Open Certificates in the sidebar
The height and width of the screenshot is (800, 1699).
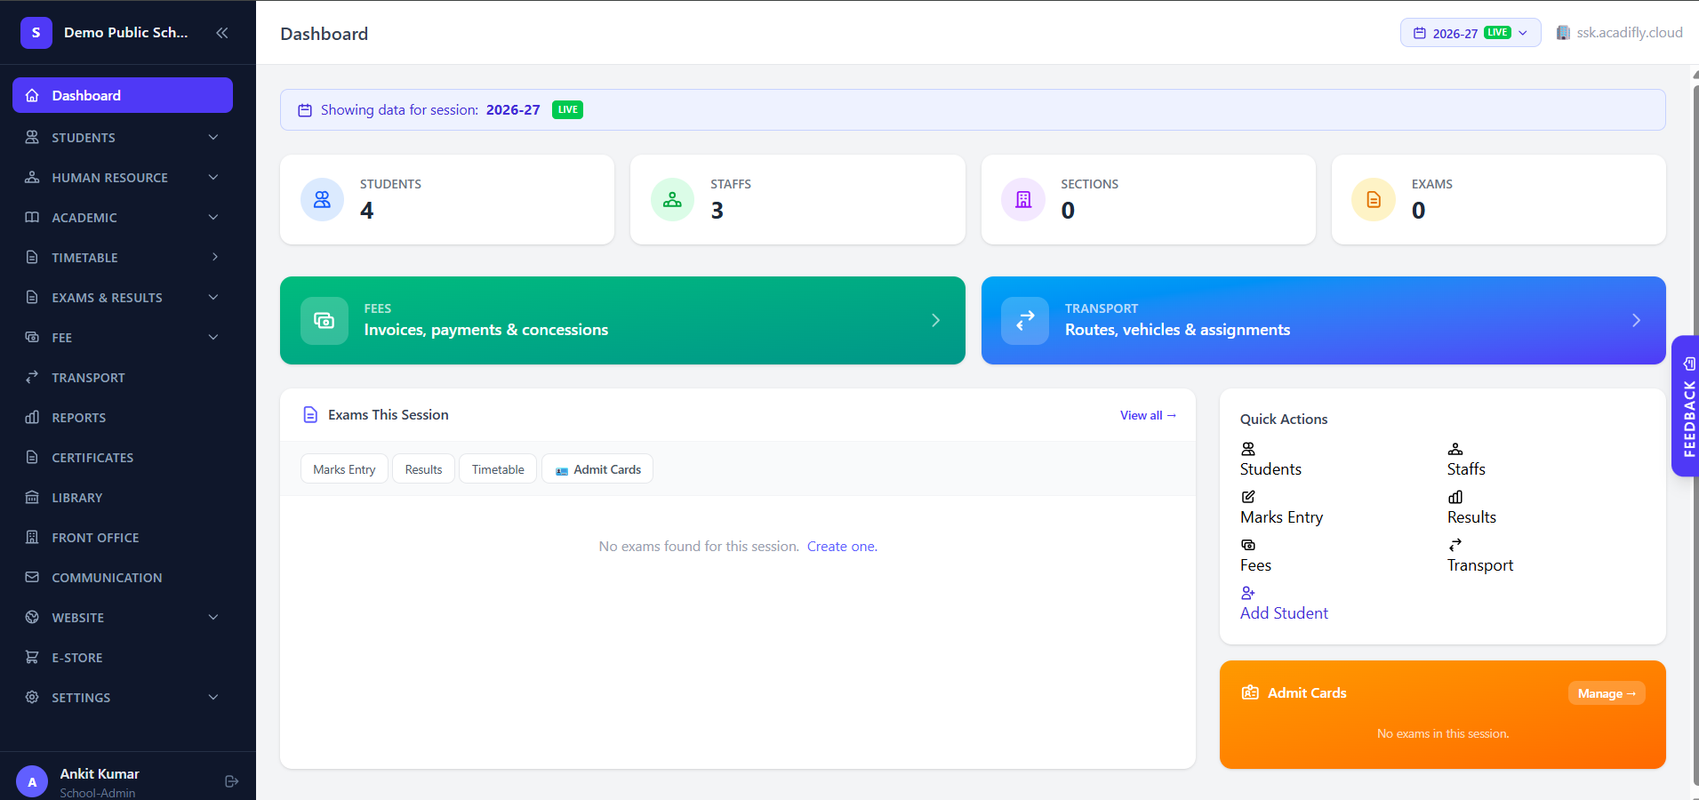[x=123, y=457]
